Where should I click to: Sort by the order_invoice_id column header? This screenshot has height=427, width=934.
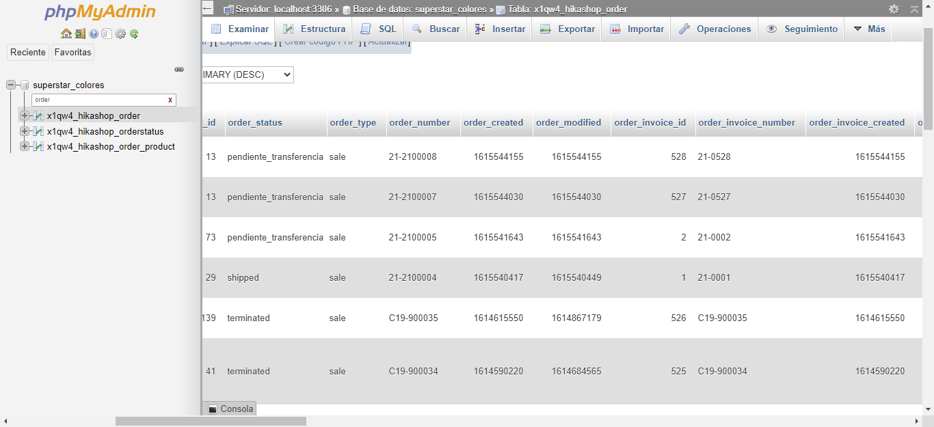point(650,123)
